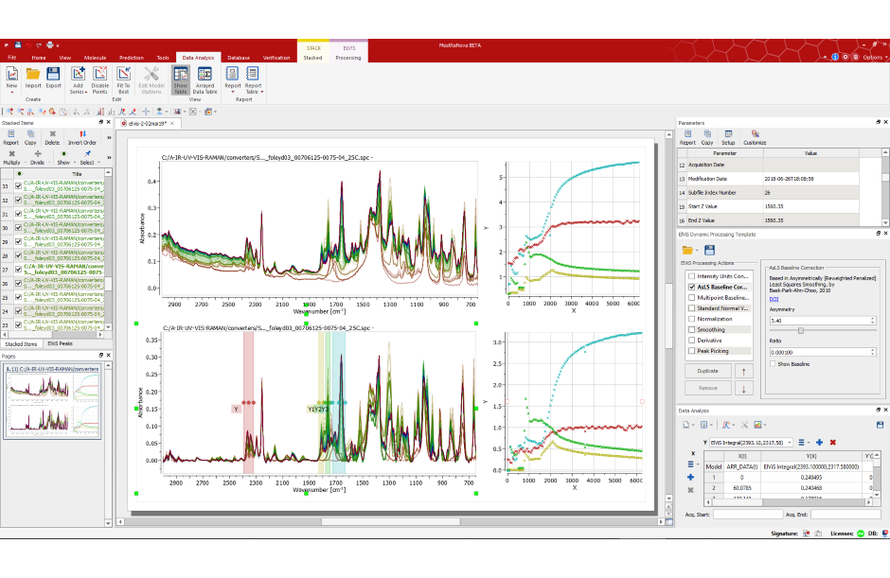
Task: Click the Duplicate button
Action: pyautogui.click(x=707, y=371)
